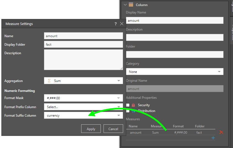
Task: Toggle the Distribution checkbox
Action: pos(128,111)
